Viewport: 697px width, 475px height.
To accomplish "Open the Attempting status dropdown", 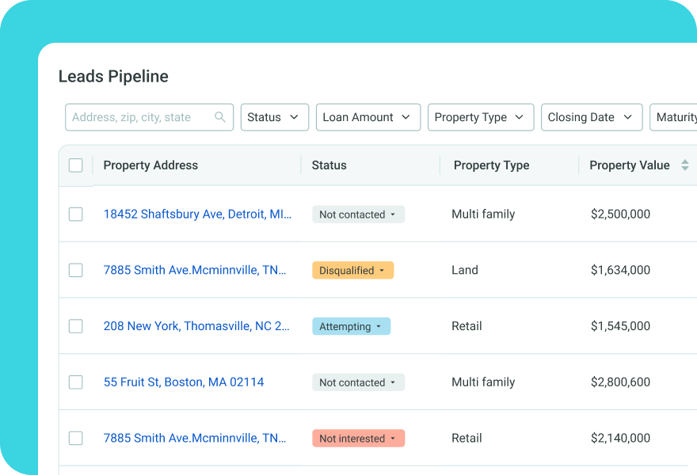I will (x=351, y=326).
